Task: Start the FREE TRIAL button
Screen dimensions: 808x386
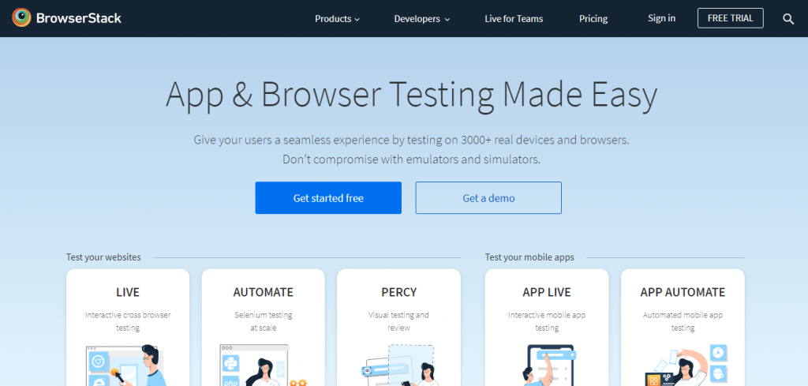Action: coord(730,18)
